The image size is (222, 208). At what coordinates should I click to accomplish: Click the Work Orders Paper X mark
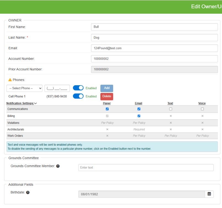coord(107,136)
